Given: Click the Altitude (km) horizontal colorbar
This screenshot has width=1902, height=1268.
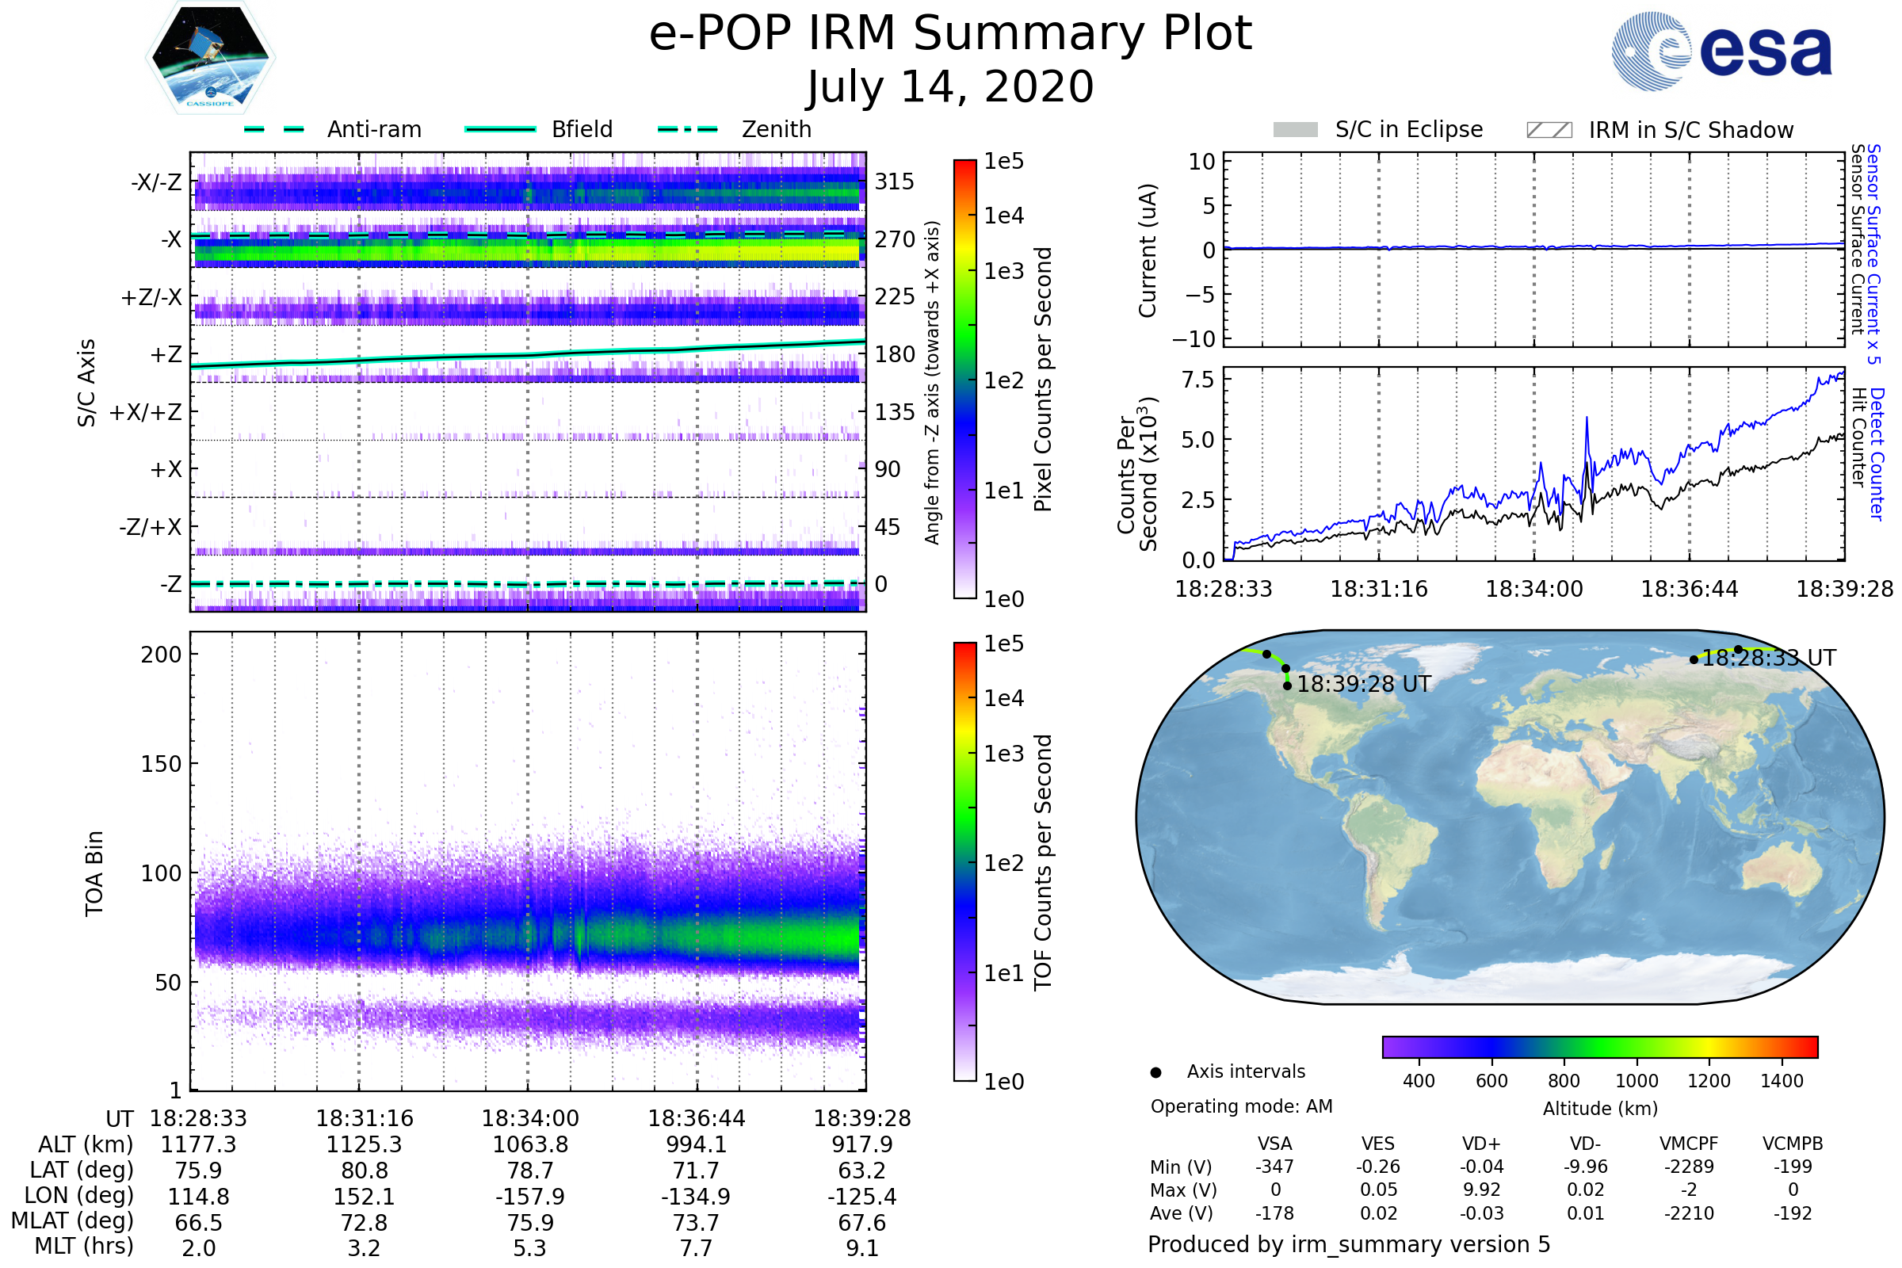Looking at the screenshot, I should pyautogui.click(x=1599, y=1046).
